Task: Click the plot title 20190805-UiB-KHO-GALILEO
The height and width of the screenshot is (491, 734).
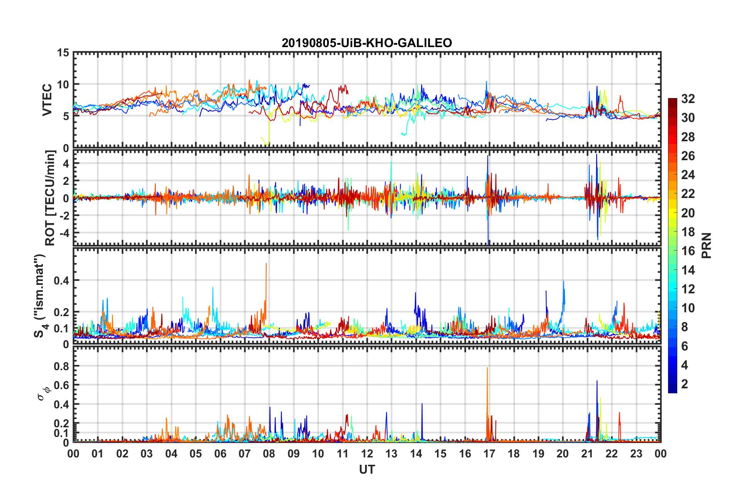Action: click(x=367, y=43)
